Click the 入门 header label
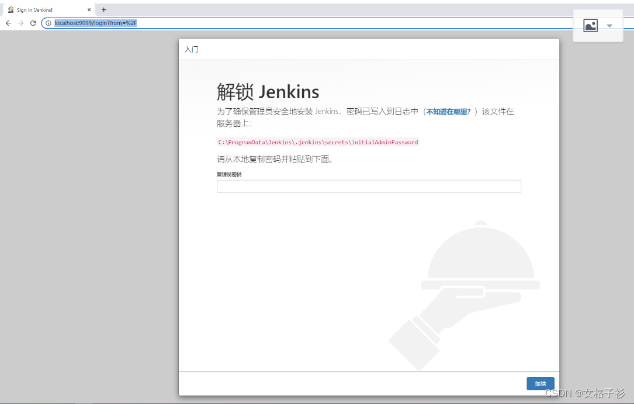634x404 pixels. pos(191,49)
